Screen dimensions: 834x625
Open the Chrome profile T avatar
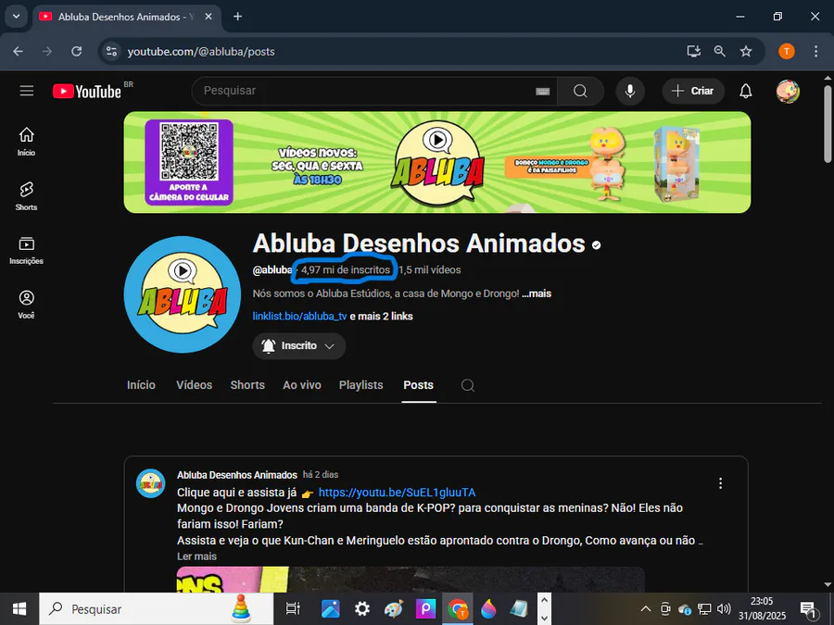pyautogui.click(x=787, y=52)
